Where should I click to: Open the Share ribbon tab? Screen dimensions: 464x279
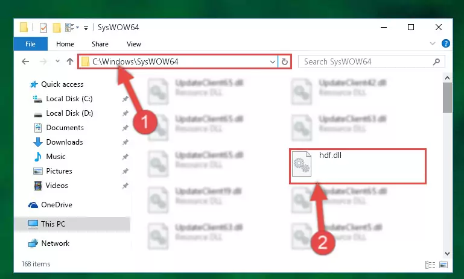pos(100,44)
